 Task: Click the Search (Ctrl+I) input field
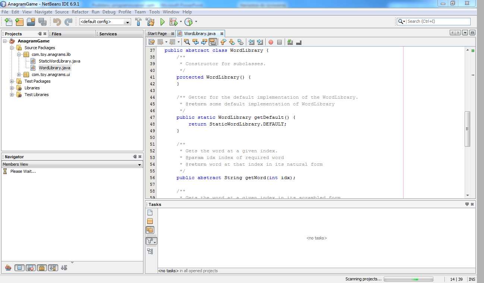tap(438, 22)
